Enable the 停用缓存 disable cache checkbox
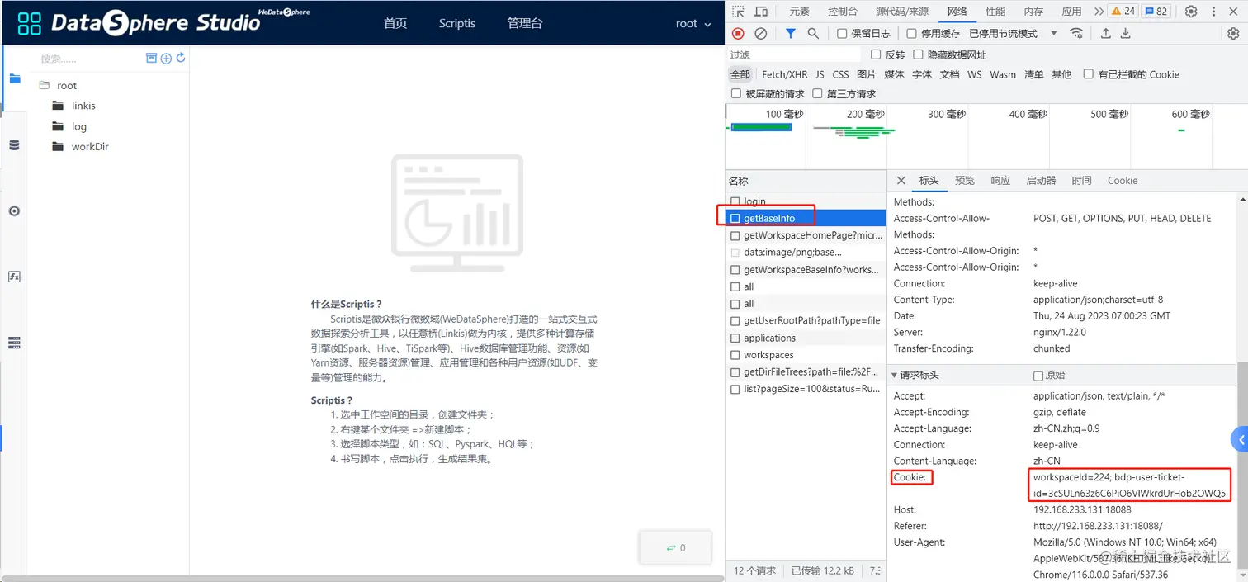This screenshot has width=1248, height=582. [x=911, y=34]
